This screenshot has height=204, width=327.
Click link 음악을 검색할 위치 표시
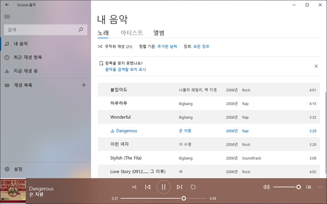125,70
